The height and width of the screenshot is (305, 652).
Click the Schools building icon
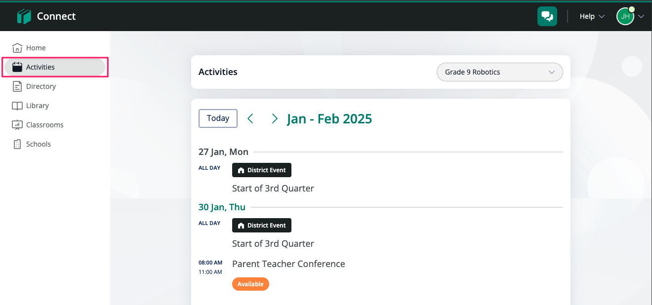[17, 144]
